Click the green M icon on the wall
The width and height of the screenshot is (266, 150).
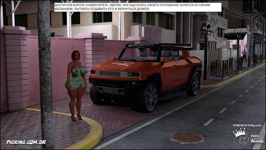tap(52, 34)
